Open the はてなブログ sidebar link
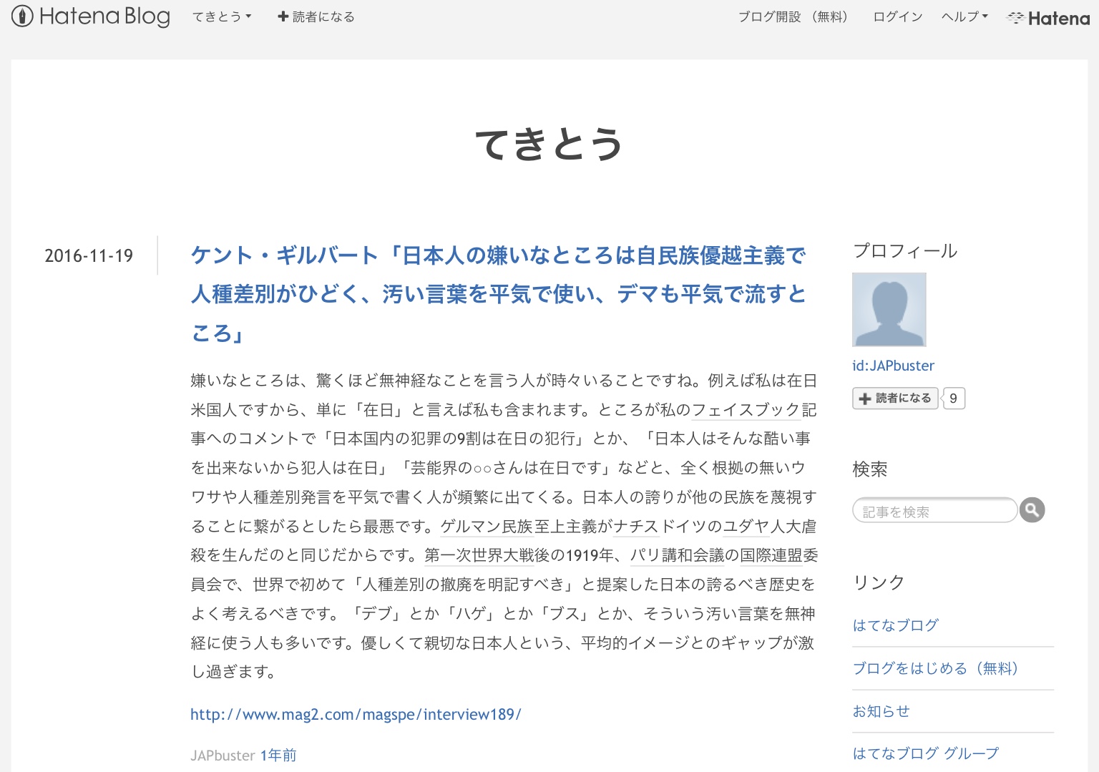1099x772 pixels. [895, 625]
